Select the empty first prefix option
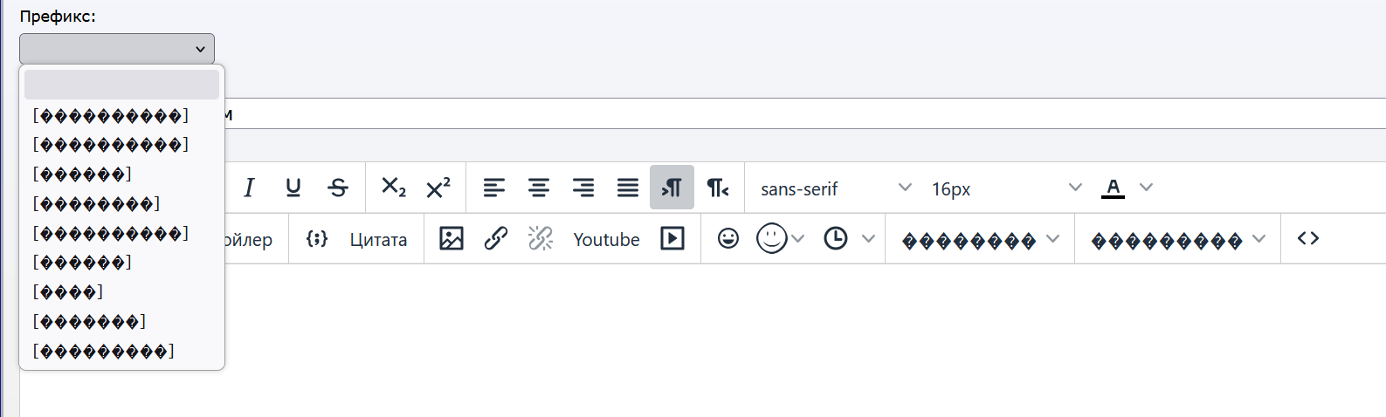Viewport: 1386px width, 417px height. point(121,85)
